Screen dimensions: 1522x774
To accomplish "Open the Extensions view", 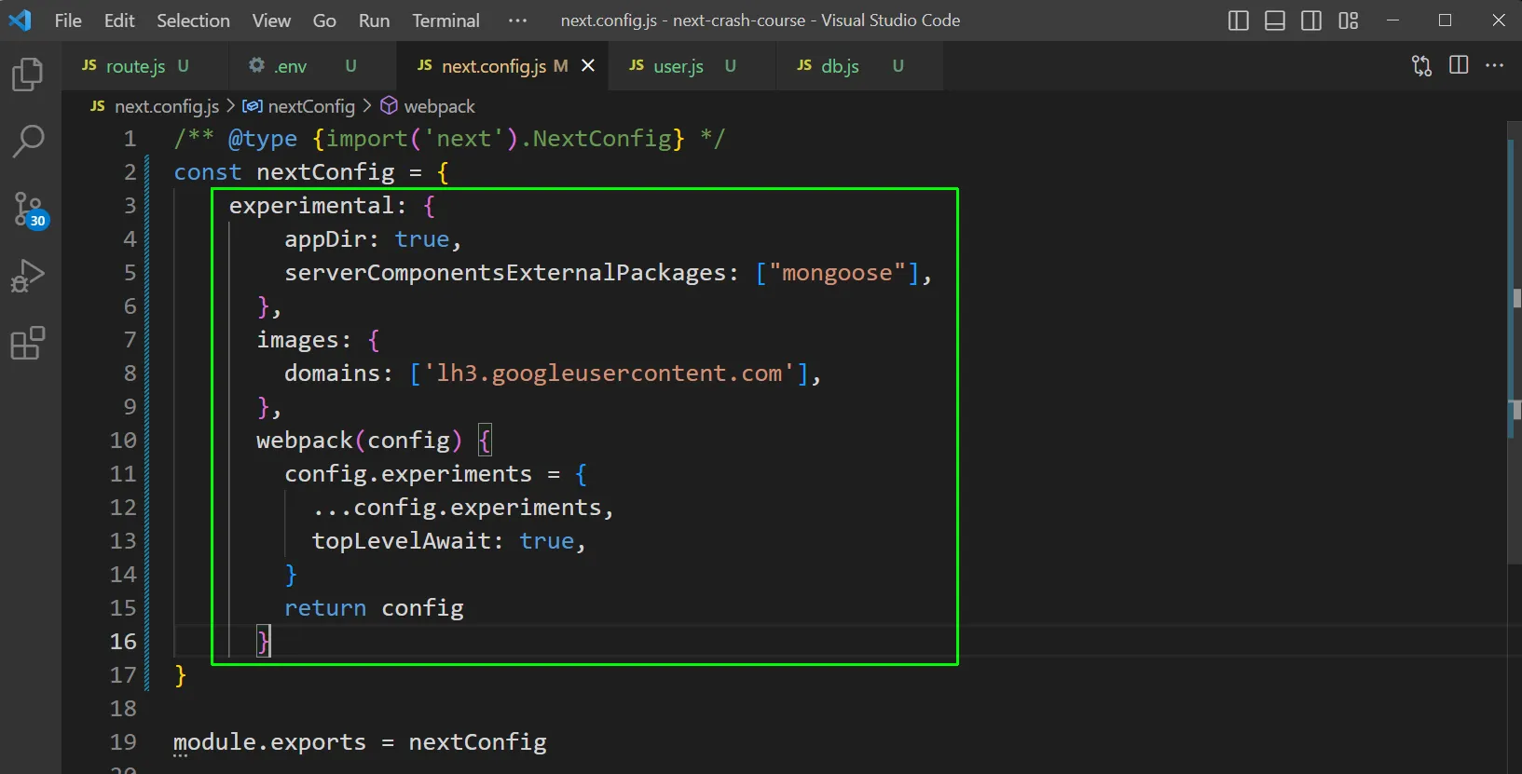I will click(x=28, y=343).
